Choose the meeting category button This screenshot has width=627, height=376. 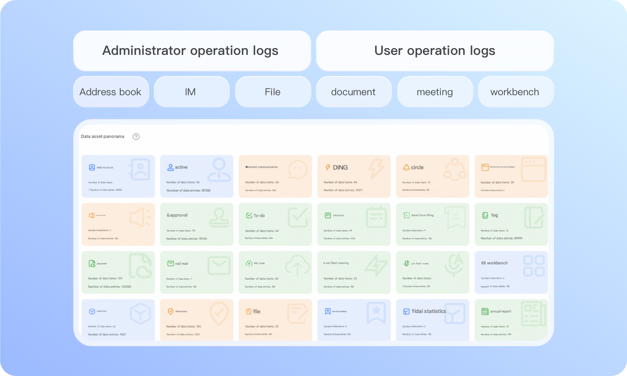(435, 92)
